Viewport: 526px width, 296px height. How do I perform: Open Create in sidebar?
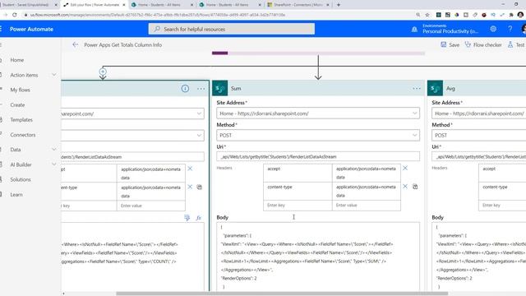[17, 105]
